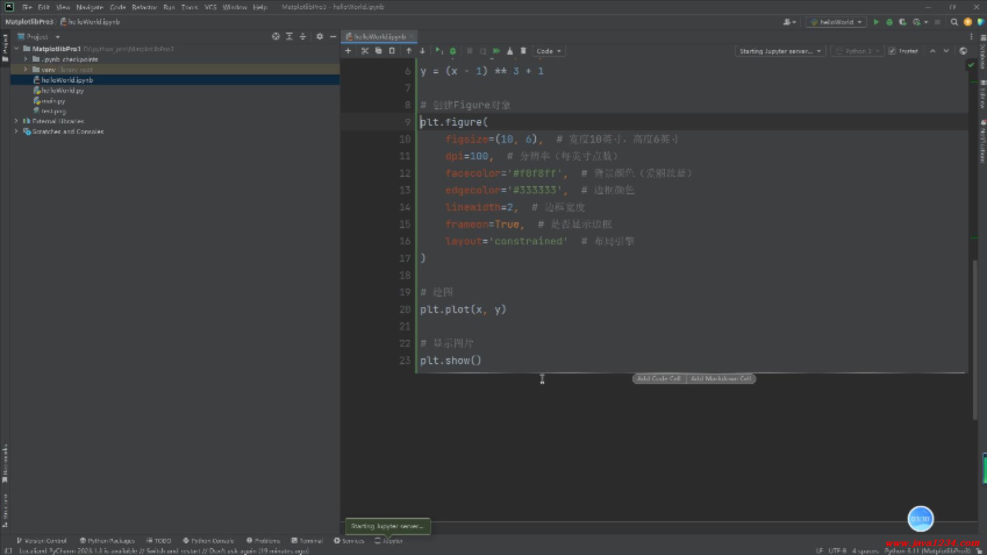Open the Starting Jupyter server dropdown
Viewport: 987px width, 555px height.
pos(780,51)
